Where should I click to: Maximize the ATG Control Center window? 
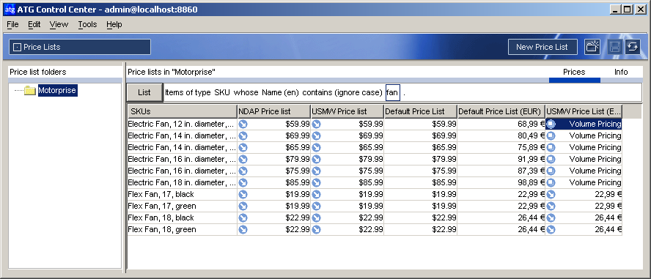[x=628, y=9]
